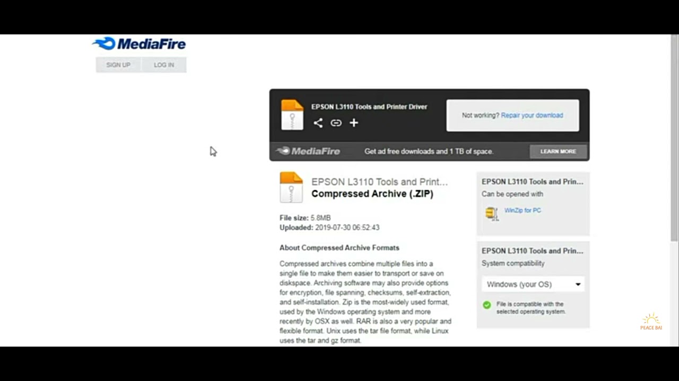Click the 'File size: 5.8MB' text
Viewport: 679px width, 381px height.
(305, 218)
